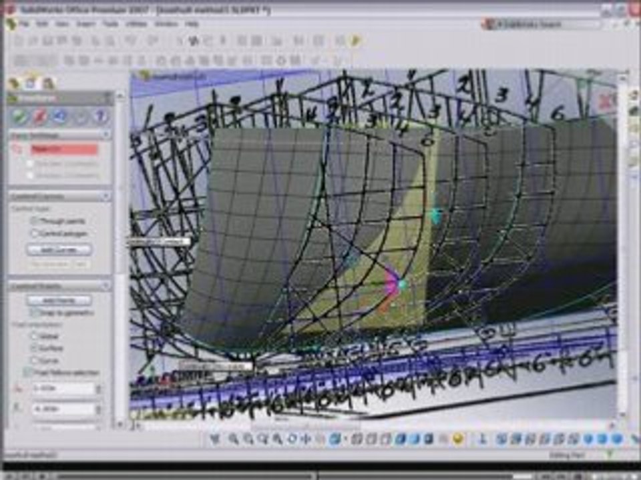Open PropertyManager help question mark icon
Viewport: 641px width, 480px height.
[x=100, y=117]
